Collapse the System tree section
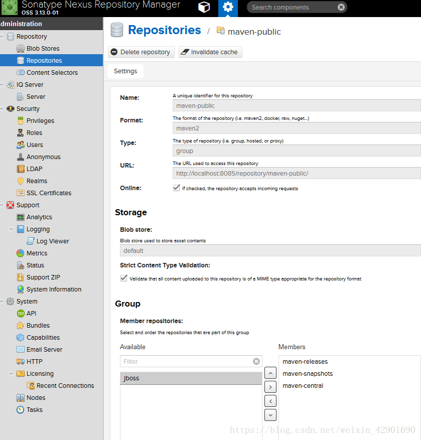Viewport: 421px width, 440px height. tap(2, 302)
